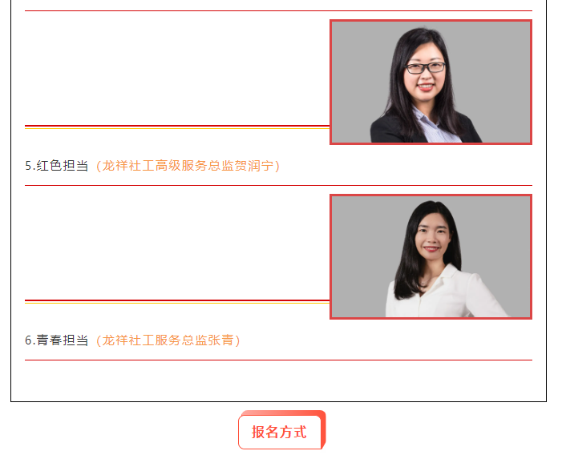562x463 pixels.
Task: Select the 6.青春担当 heading text
Action: point(57,340)
